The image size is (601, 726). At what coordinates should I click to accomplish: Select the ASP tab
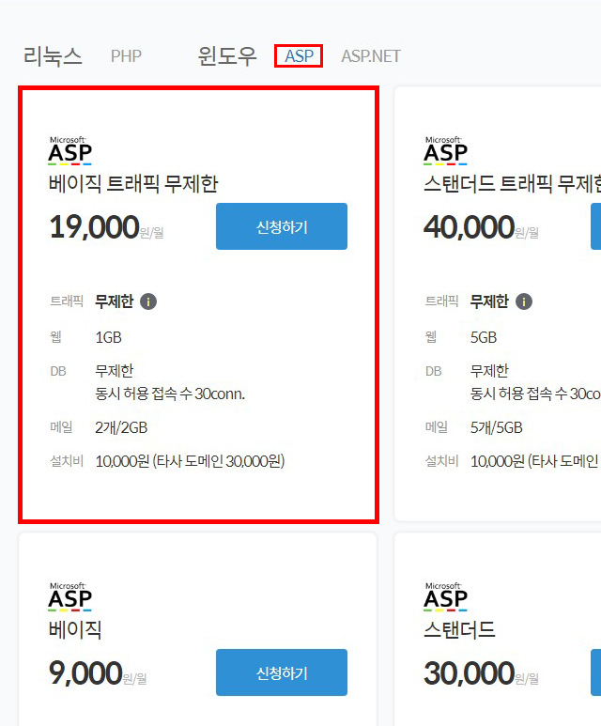click(299, 56)
